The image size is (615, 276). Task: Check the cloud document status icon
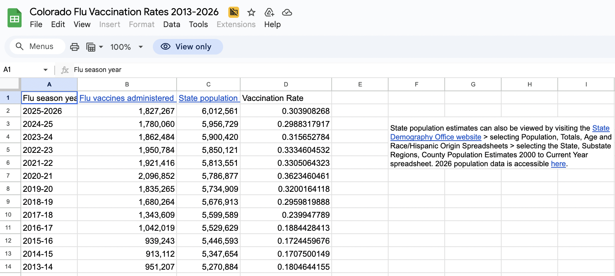point(287,12)
